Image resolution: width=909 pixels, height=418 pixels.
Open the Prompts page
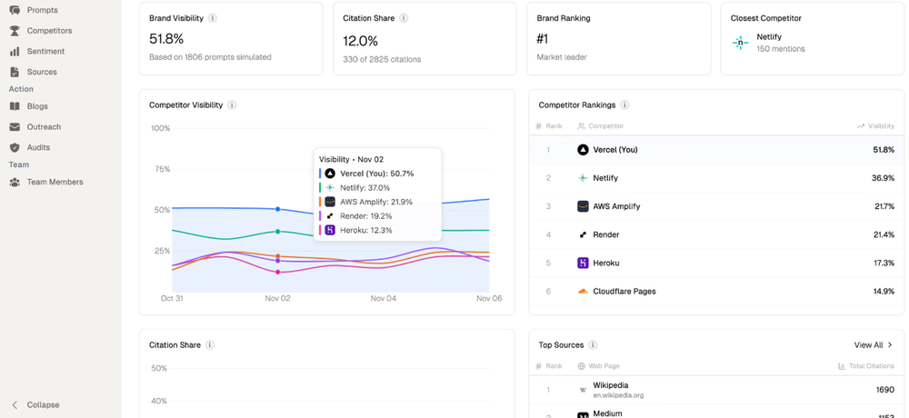[x=42, y=10]
